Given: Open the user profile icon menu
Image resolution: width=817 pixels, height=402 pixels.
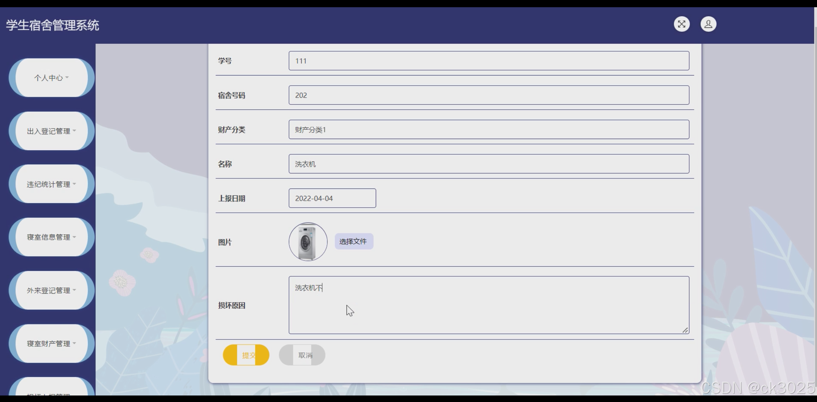Looking at the screenshot, I should 708,24.
